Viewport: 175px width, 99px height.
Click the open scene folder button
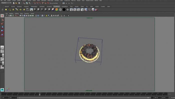(16, 3)
